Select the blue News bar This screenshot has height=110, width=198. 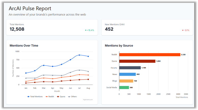[127, 74]
